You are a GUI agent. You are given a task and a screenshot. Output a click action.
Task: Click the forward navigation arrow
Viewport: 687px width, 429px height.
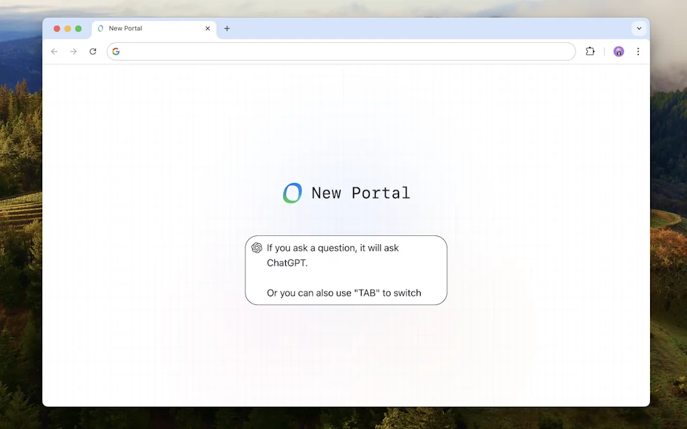[x=74, y=51]
